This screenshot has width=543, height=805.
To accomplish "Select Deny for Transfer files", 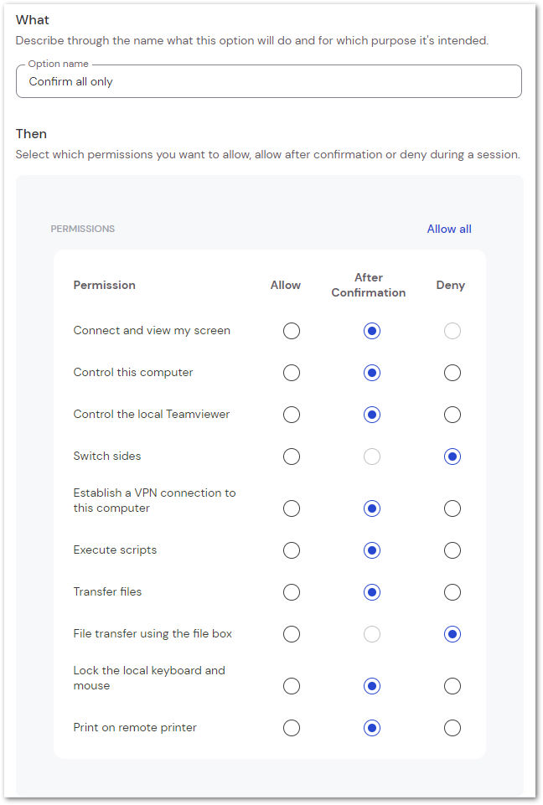I will 452,592.
